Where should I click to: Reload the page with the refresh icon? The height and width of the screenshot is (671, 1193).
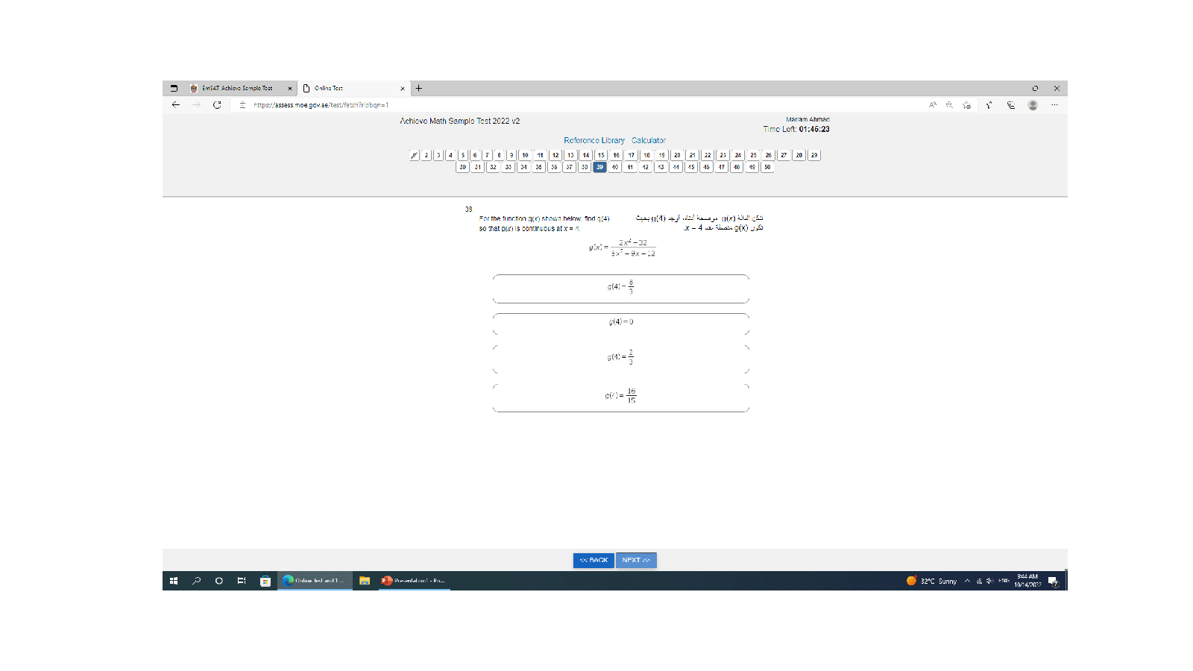coord(217,105)
